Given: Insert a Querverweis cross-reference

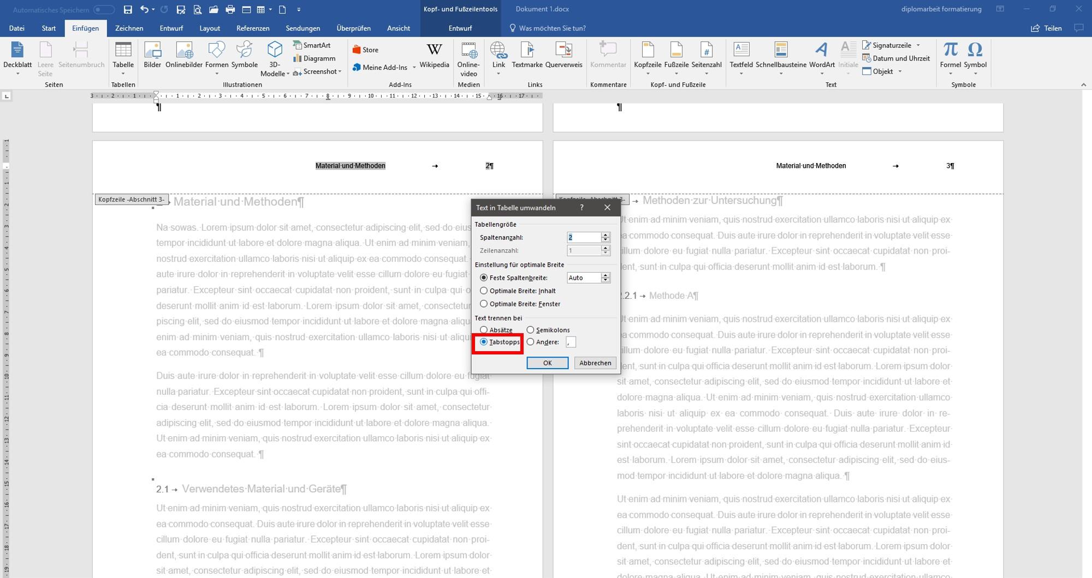Looking at the screenshot, I should point(563,55).
